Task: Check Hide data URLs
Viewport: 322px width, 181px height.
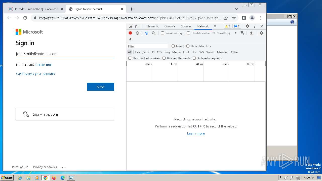Action: (188, 46)
